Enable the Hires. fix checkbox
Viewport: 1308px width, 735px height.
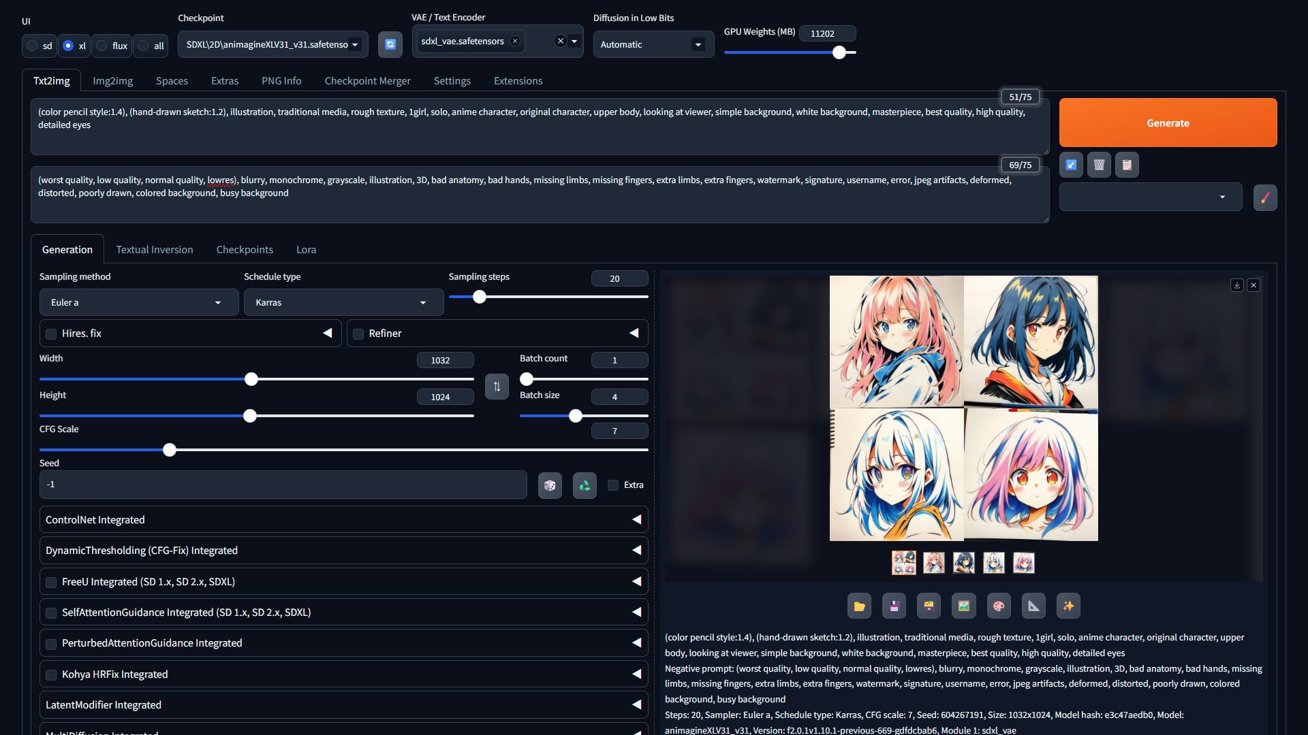(51, 333)
